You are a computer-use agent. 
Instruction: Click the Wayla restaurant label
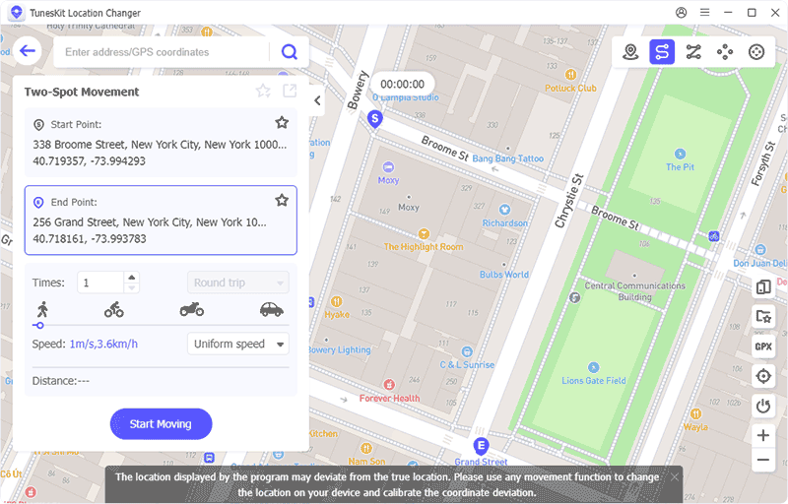pyautogui.click(x=695, y=426)
